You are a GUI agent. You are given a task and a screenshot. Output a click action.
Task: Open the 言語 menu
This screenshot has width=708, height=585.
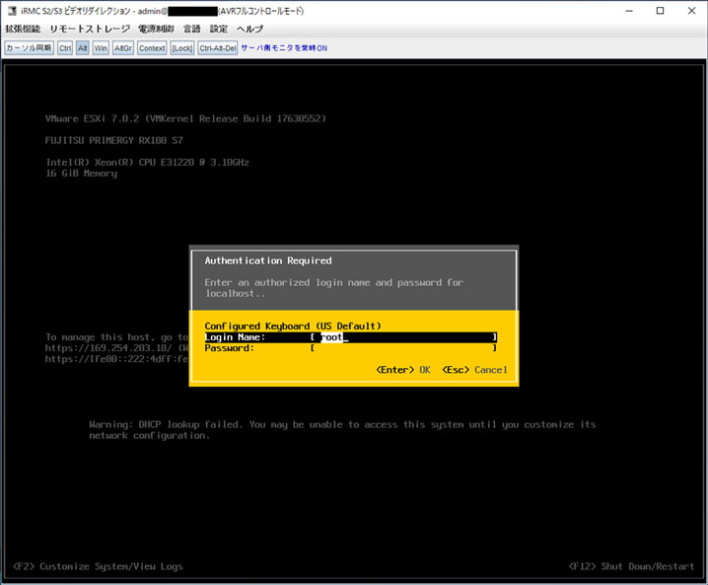pyautogui.click(x=192, y=29)
